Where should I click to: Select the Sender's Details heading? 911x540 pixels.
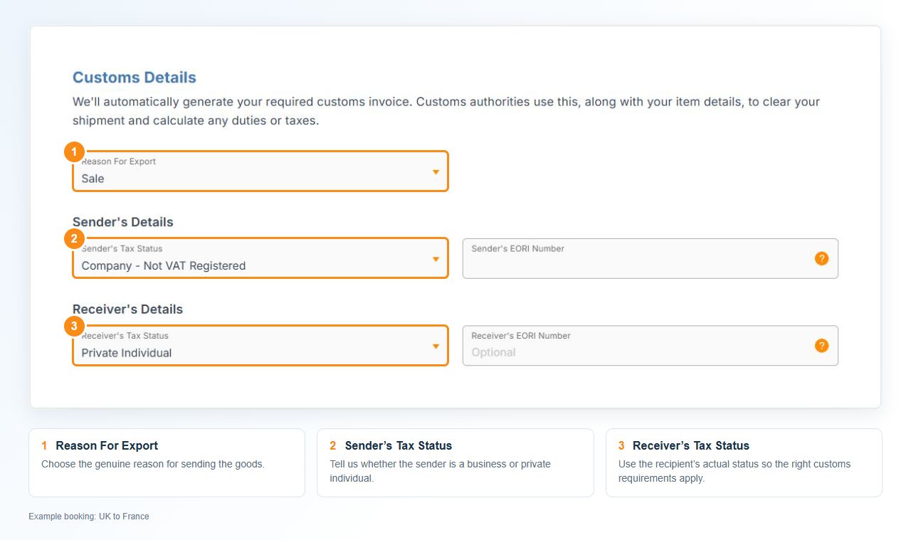[123, 222]
